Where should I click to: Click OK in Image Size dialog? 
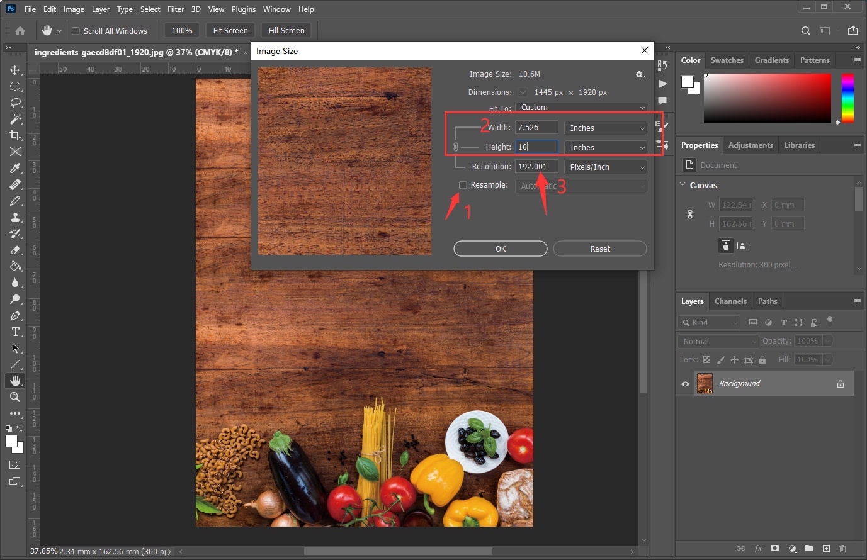point(500,249)
